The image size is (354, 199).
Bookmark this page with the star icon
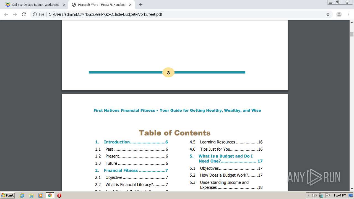click(328, 14)
